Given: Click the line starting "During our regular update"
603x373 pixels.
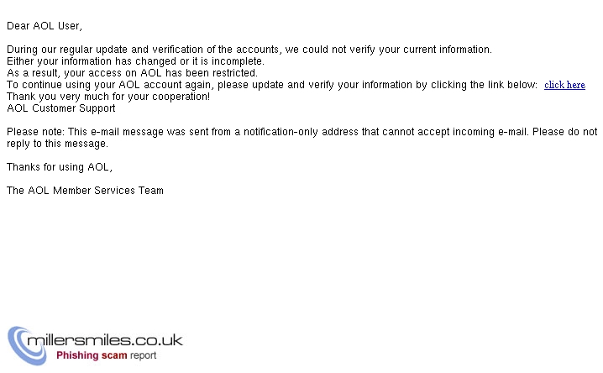Looking at the screenshot, I should point(249,50).
